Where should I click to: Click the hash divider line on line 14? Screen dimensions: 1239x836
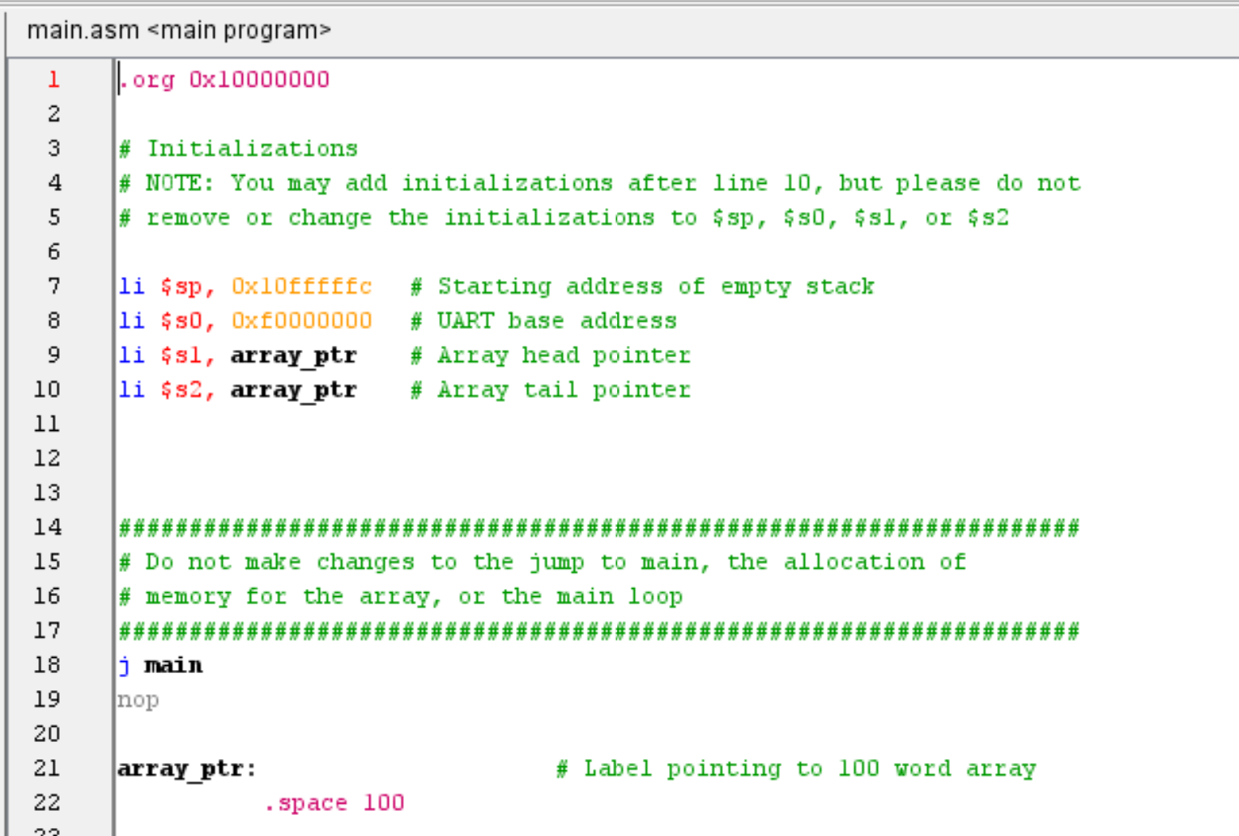pyautogui.click(x=599, y=527)
